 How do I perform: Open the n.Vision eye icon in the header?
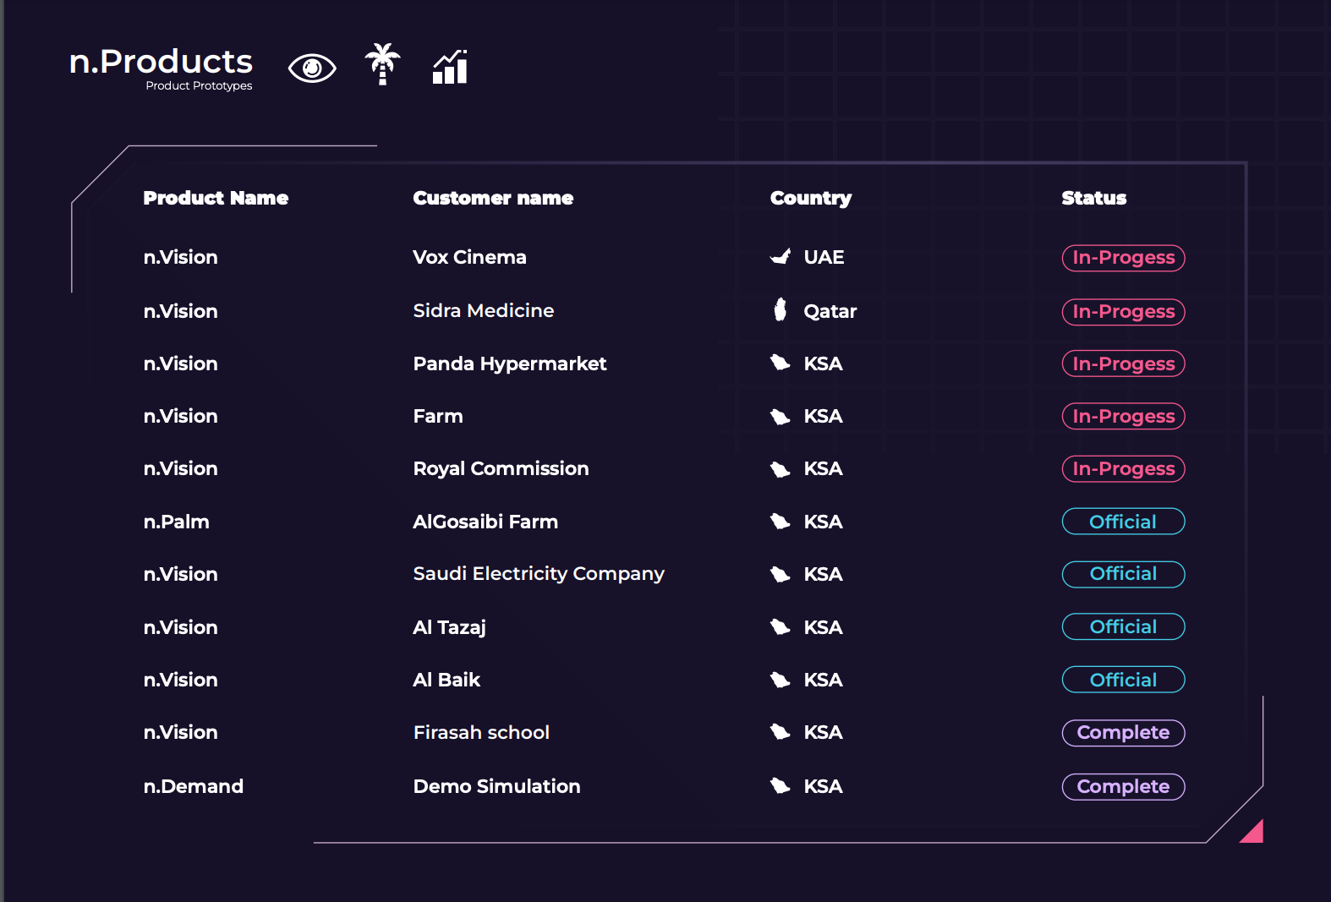(312, 68)
